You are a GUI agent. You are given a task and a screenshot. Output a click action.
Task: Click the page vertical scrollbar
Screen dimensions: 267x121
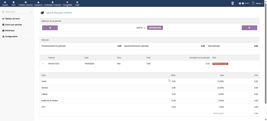[x=266, y=53]
